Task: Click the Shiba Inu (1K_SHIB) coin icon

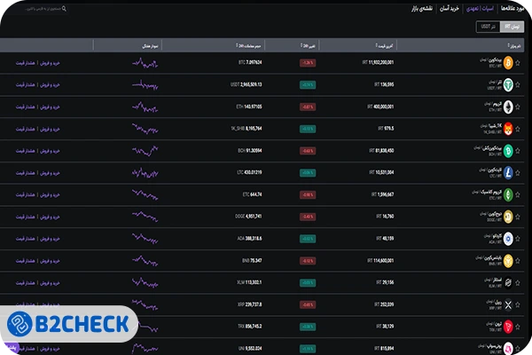Action: 508,128
